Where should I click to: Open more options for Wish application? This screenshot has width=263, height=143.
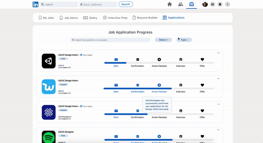tap(218, 79)
